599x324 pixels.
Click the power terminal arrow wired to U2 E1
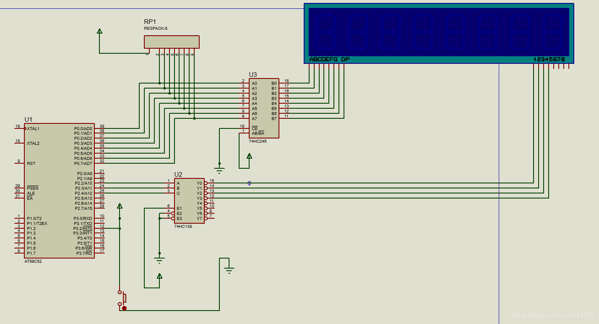[159, 276]
